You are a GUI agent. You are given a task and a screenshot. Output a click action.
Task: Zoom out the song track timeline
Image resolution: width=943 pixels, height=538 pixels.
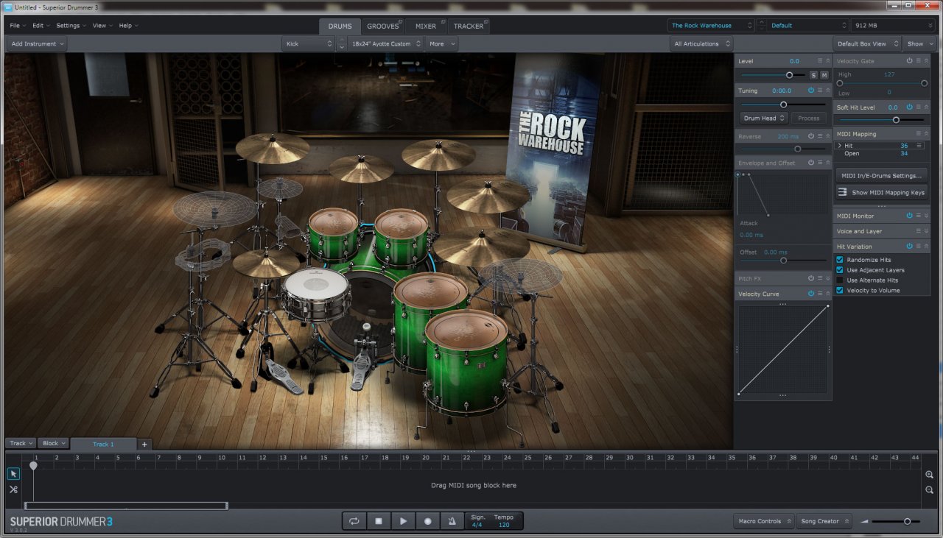pyautogui.click(x=930, y=490)
